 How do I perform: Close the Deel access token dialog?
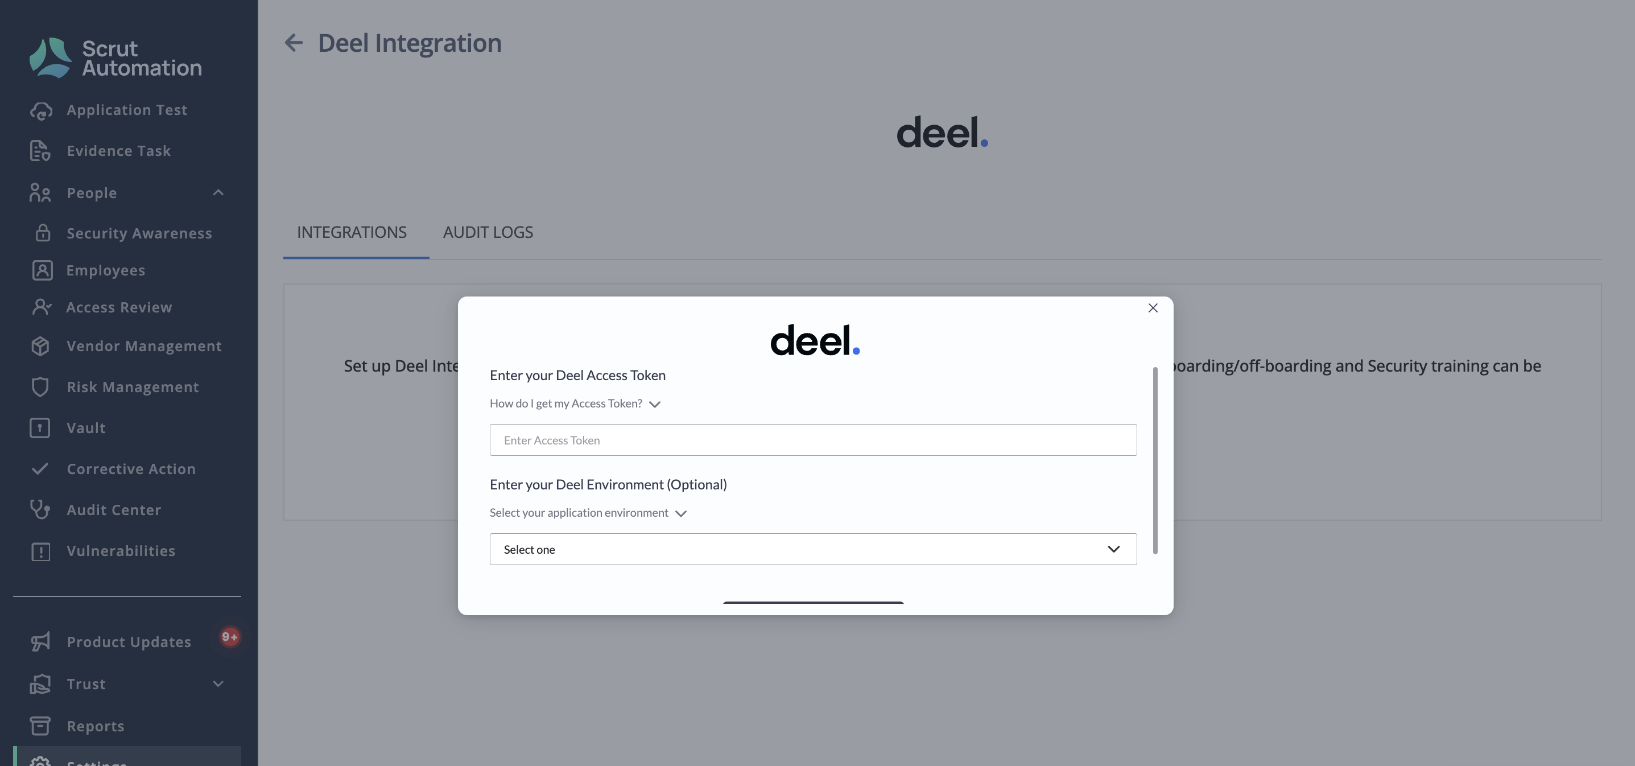point(1153,308)
